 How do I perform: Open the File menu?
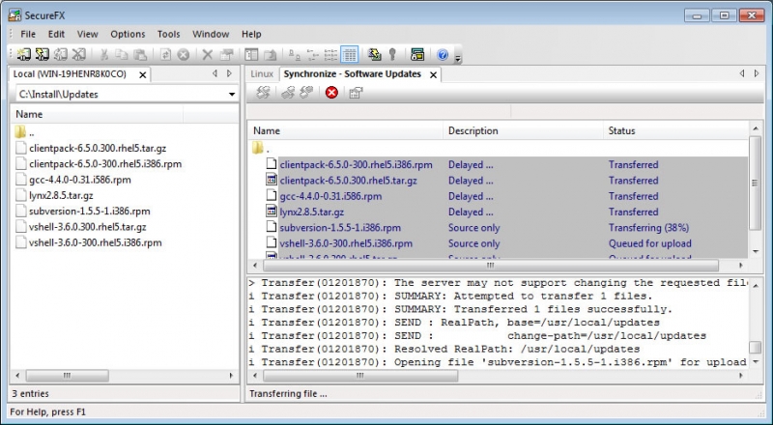pyautogui.click(x=28, y=34)
